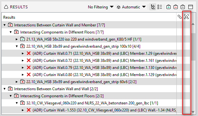Collapse the gevelwindverband_gen_strip 100x10 [4/4] group

click(x=17, y=46)
